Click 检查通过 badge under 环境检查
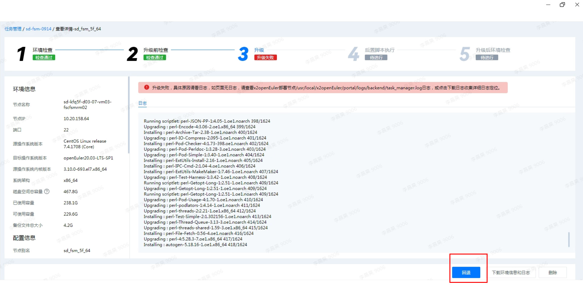This screenshot has height=288, width=583. [44, 58]
